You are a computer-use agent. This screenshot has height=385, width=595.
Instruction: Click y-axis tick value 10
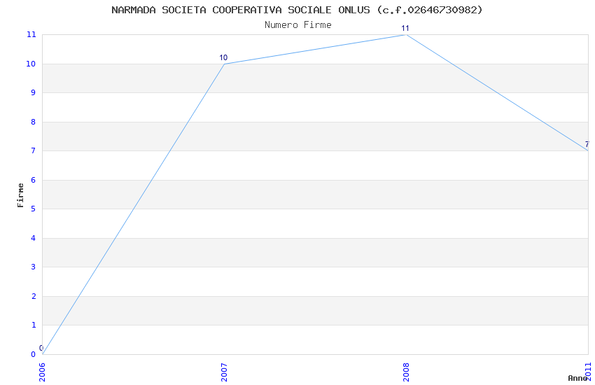coord(31,64)
